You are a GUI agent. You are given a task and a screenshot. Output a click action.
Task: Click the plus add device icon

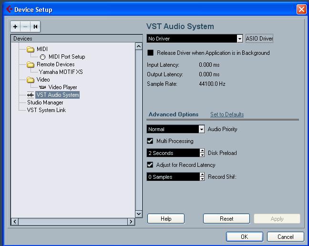pos(15,27)
